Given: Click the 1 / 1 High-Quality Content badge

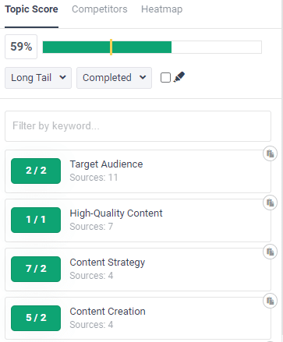Looking at the screenshot, I should (36, 220).
